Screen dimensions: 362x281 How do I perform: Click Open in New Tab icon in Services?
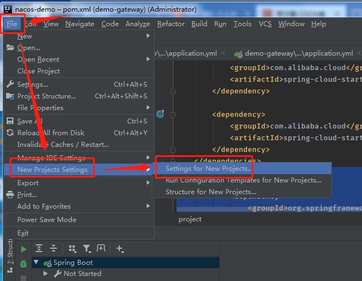(101, 248)
